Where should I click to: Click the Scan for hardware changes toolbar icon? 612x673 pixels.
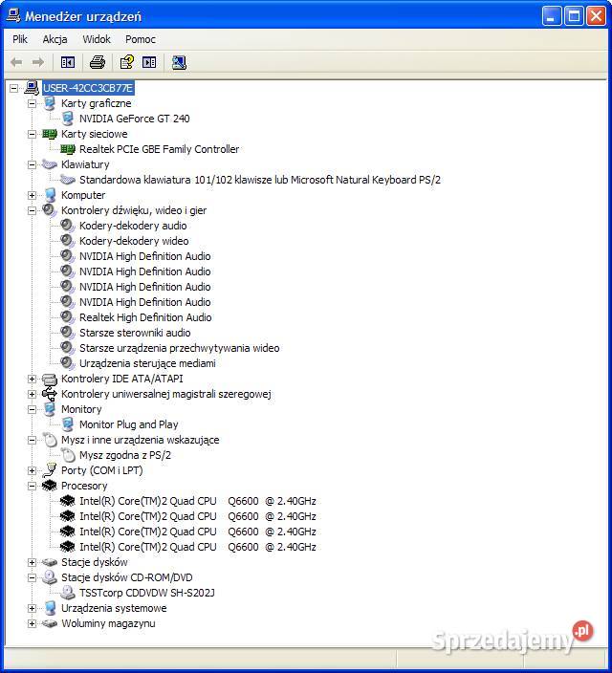click(x=179, y=63)
